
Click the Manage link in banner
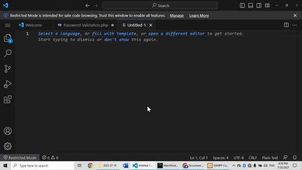tap(177, 16)
